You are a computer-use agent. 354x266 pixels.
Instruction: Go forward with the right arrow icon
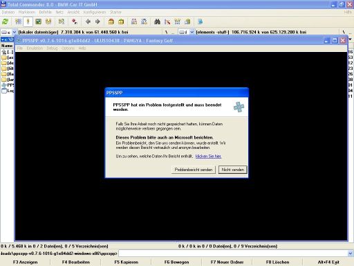(x=97, y=21)
